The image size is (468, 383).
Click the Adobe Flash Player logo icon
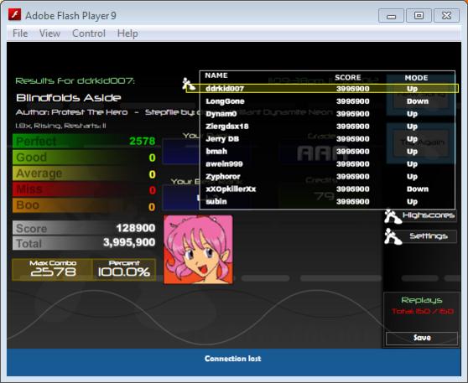(x=14, y=14)
